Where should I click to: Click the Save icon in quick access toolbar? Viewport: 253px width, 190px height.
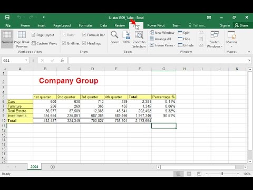click(x=7, y=17)
